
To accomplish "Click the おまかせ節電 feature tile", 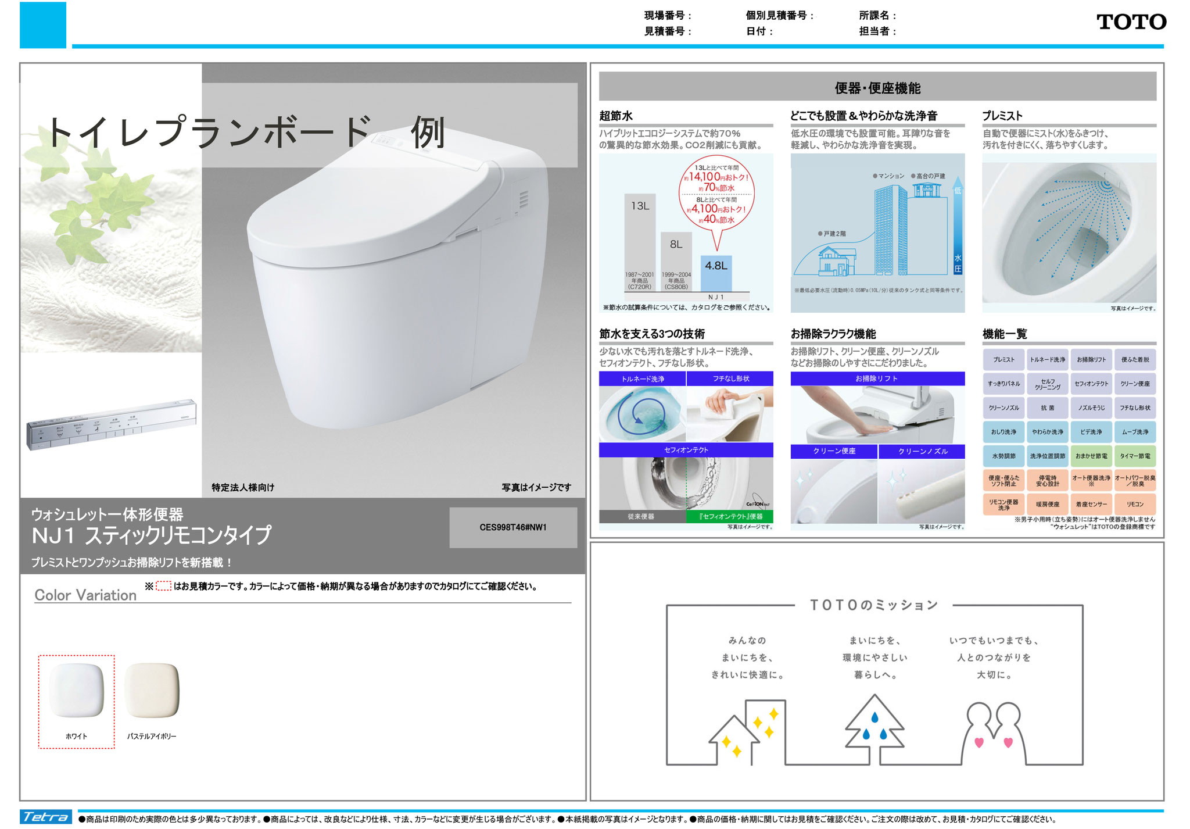I will click(1091, 456).
